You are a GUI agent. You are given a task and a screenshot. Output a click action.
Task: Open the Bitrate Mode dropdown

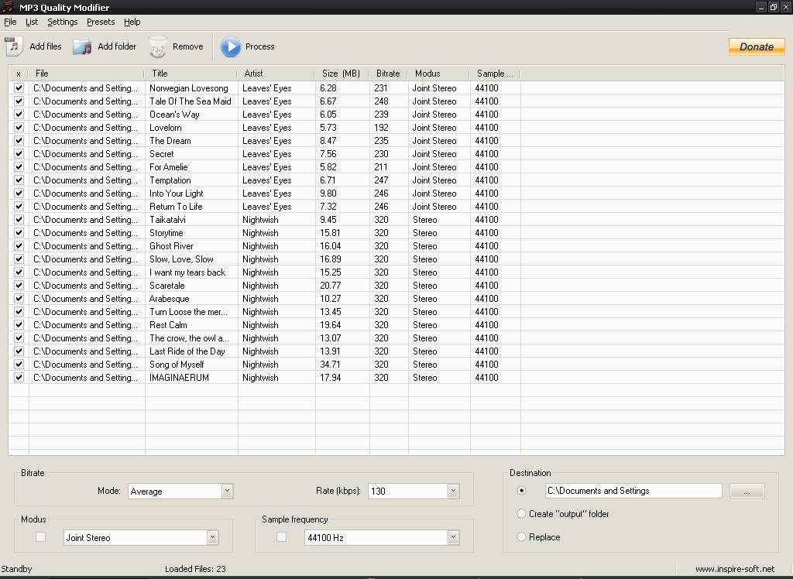[227, 490]
